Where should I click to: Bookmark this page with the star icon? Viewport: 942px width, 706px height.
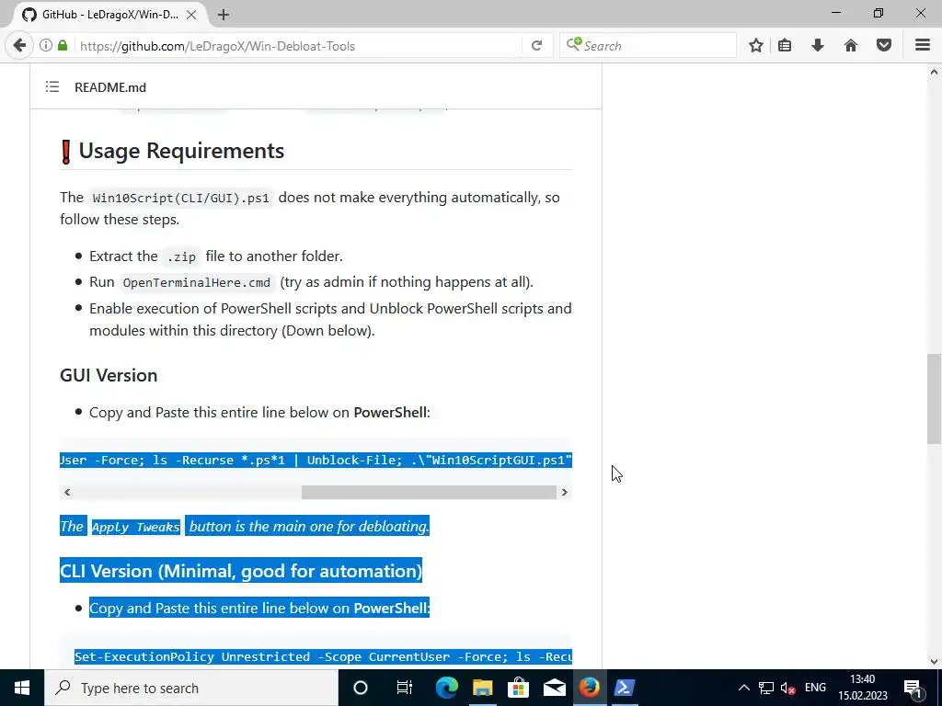(x=756, y=46)
